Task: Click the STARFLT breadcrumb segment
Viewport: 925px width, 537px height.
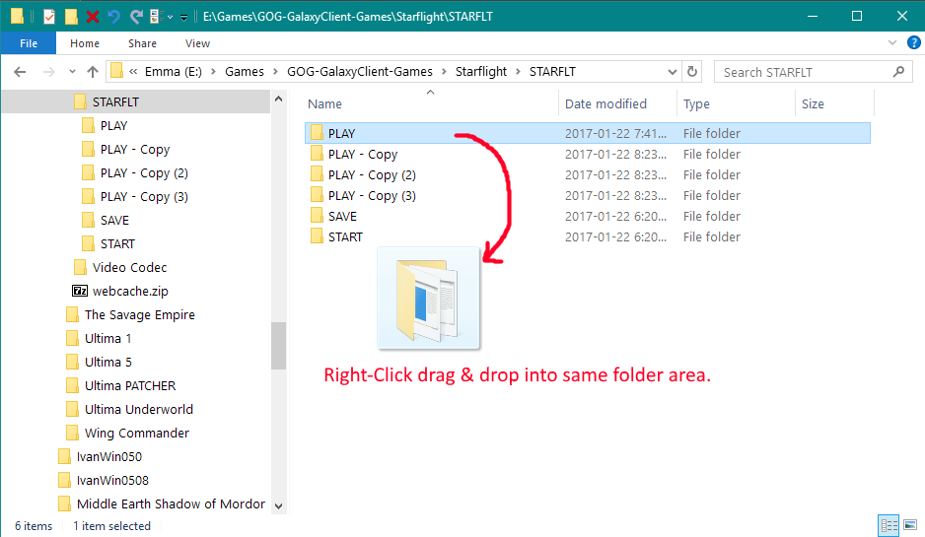Action: [552, 72]
